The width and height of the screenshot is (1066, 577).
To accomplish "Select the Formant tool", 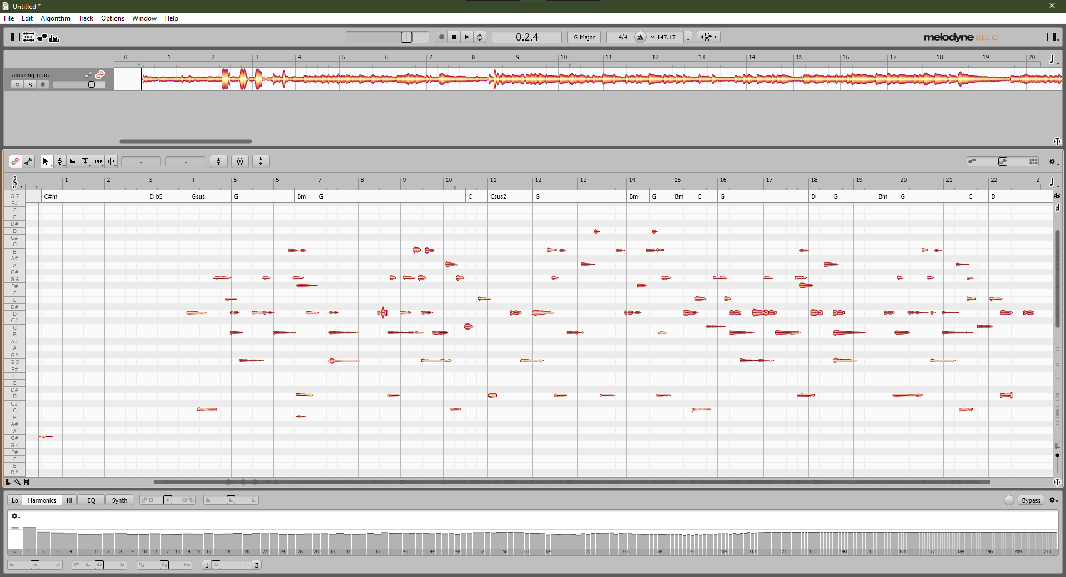I will pyautogui.click(x=72, y=161).
